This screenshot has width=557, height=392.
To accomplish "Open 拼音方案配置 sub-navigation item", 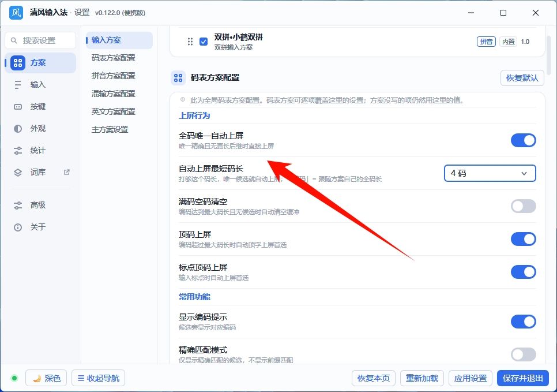I will click(119, 76).
